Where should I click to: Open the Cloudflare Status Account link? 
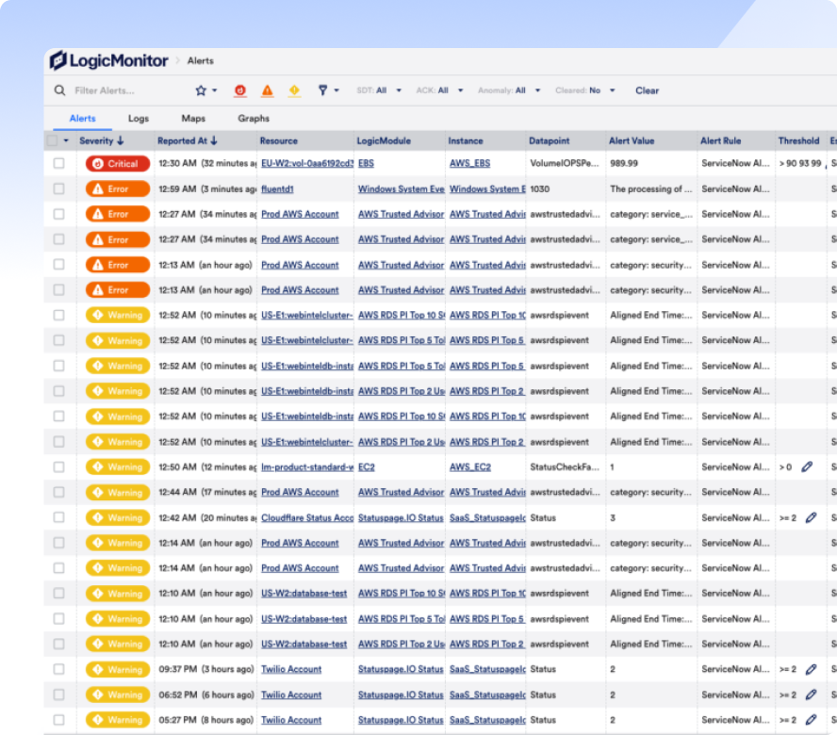click(307, 517)
